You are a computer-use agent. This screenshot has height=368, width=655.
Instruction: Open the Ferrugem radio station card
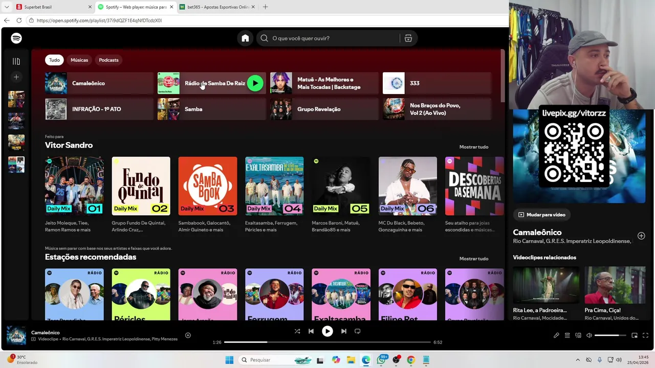click(x=274, y=295)
